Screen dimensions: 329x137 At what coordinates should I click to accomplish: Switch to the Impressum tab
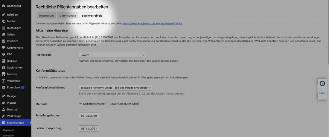tap(46, 16)
